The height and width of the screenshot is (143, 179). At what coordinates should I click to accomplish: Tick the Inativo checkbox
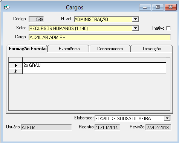pyautogui.click(x=168, y=28)
